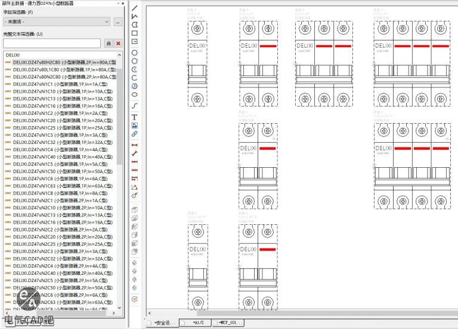Viewport: 458px width, 329px height.
Task: Click the full-text filter input field
Action: pos(52,43)
